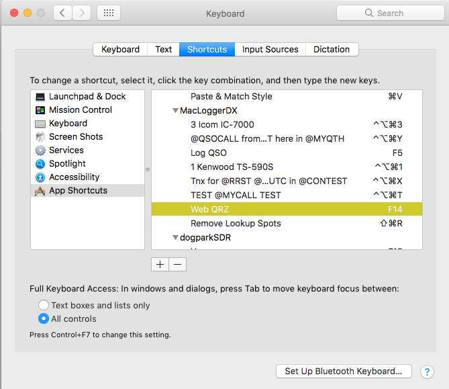Collapse the dogparkSDR shortcut group
449x389 pixels.
click(x=175, y=238)
